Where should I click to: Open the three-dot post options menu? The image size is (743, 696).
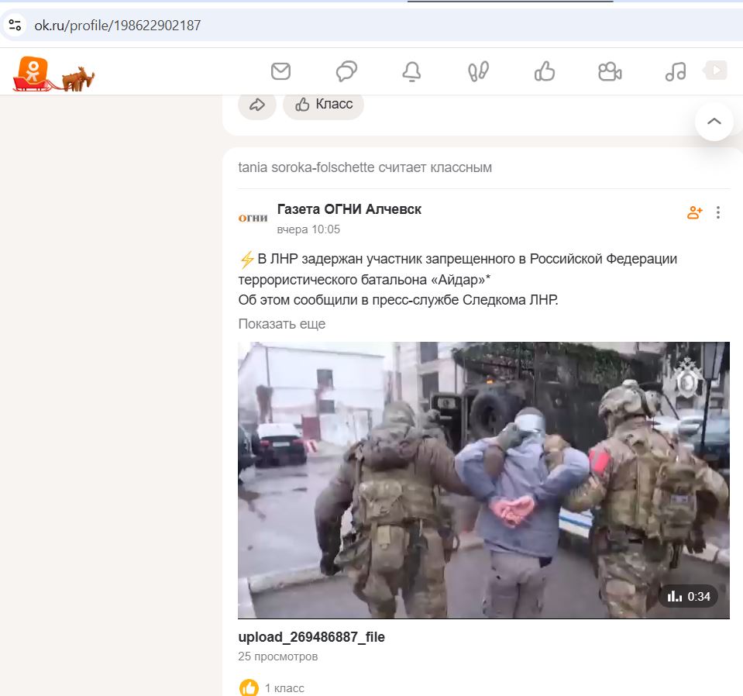pos(718,212)
